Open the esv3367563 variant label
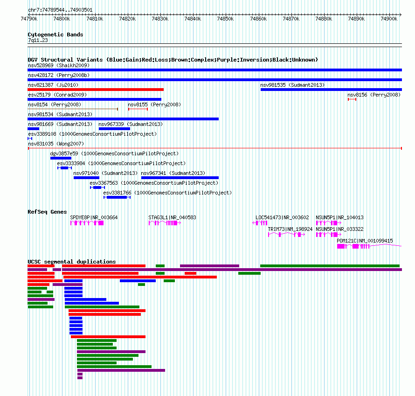Screen dimensions: 415x396 point(154,183)
